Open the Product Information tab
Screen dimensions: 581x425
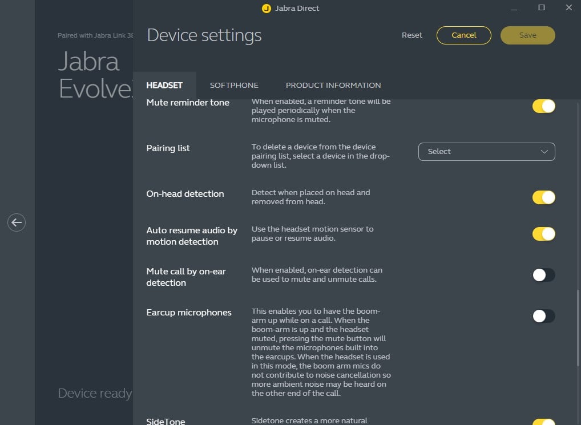coord(333,85)
